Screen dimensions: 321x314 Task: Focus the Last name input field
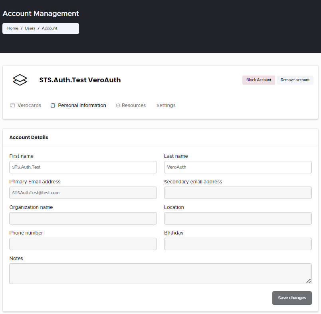pos(238,167)
